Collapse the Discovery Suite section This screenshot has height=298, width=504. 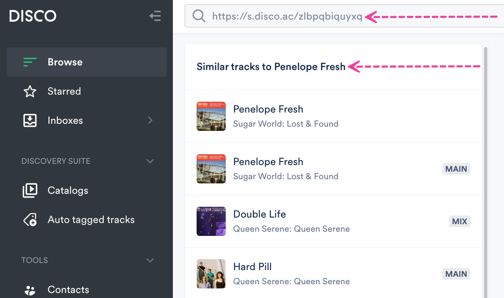point(150,161)
